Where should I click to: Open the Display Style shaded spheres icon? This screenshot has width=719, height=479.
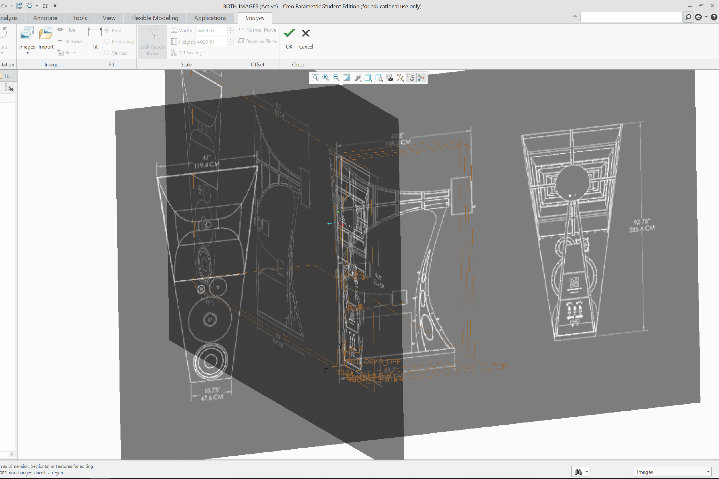[x=358, y=78]
